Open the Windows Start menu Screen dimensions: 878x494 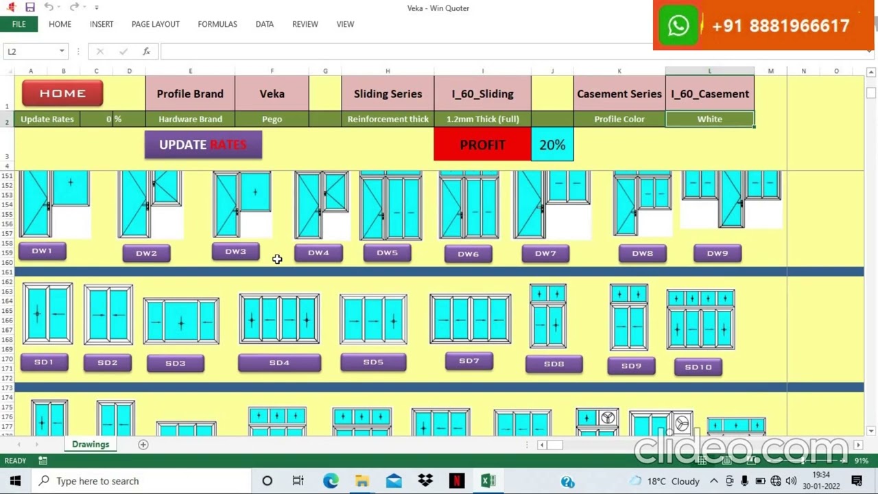(15, 481)
